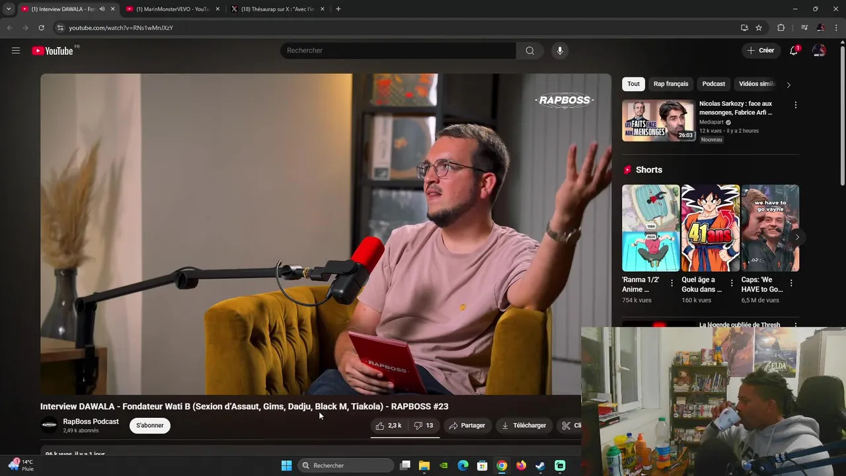The height and width of the screenshot is (476, 846).
Task: View site information icon in address bar
Action: pyautogui.click(x=59, y=28)
